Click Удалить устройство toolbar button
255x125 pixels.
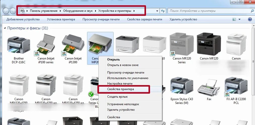click(183, 20)
